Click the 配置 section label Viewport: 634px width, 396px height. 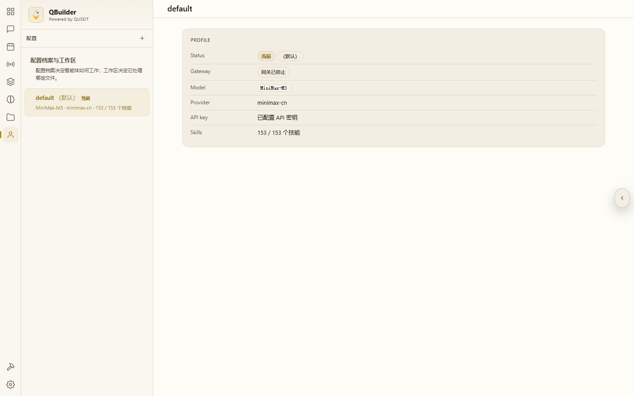pyautogui.click(x=32, y=38)
